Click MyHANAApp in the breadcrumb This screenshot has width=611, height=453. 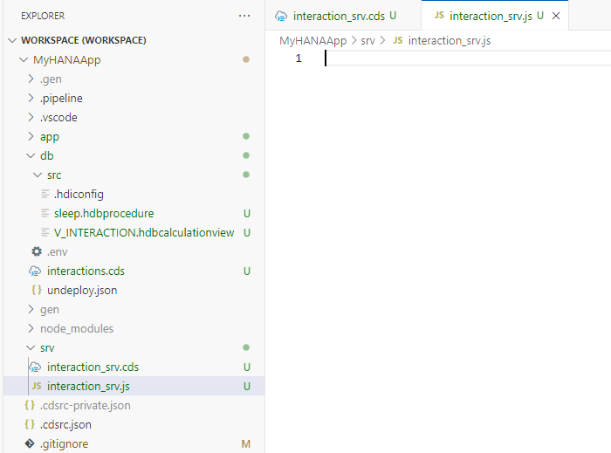coord(312,40)
